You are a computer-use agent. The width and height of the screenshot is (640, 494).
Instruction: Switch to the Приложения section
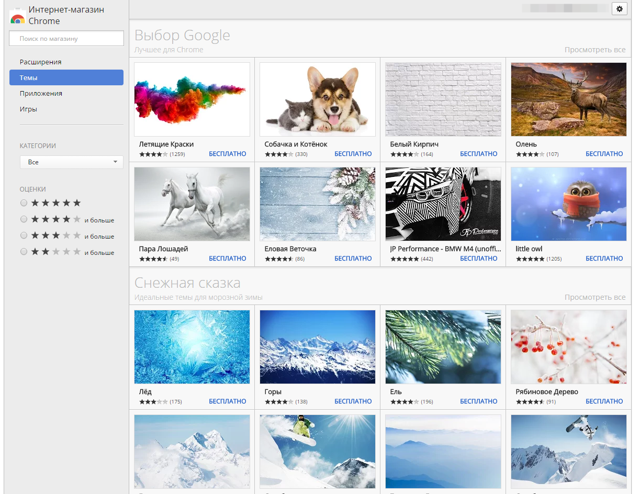pyautogui.click(x=41, y=93)
